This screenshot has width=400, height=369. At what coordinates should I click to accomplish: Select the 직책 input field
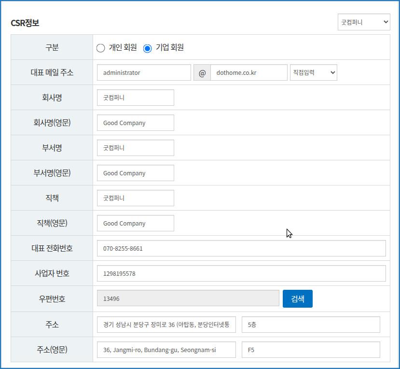[136, 198]
